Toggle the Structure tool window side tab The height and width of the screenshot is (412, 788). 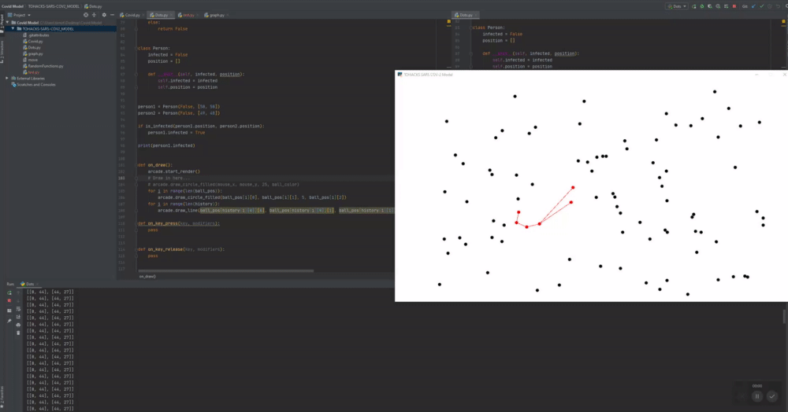[2, 52]
